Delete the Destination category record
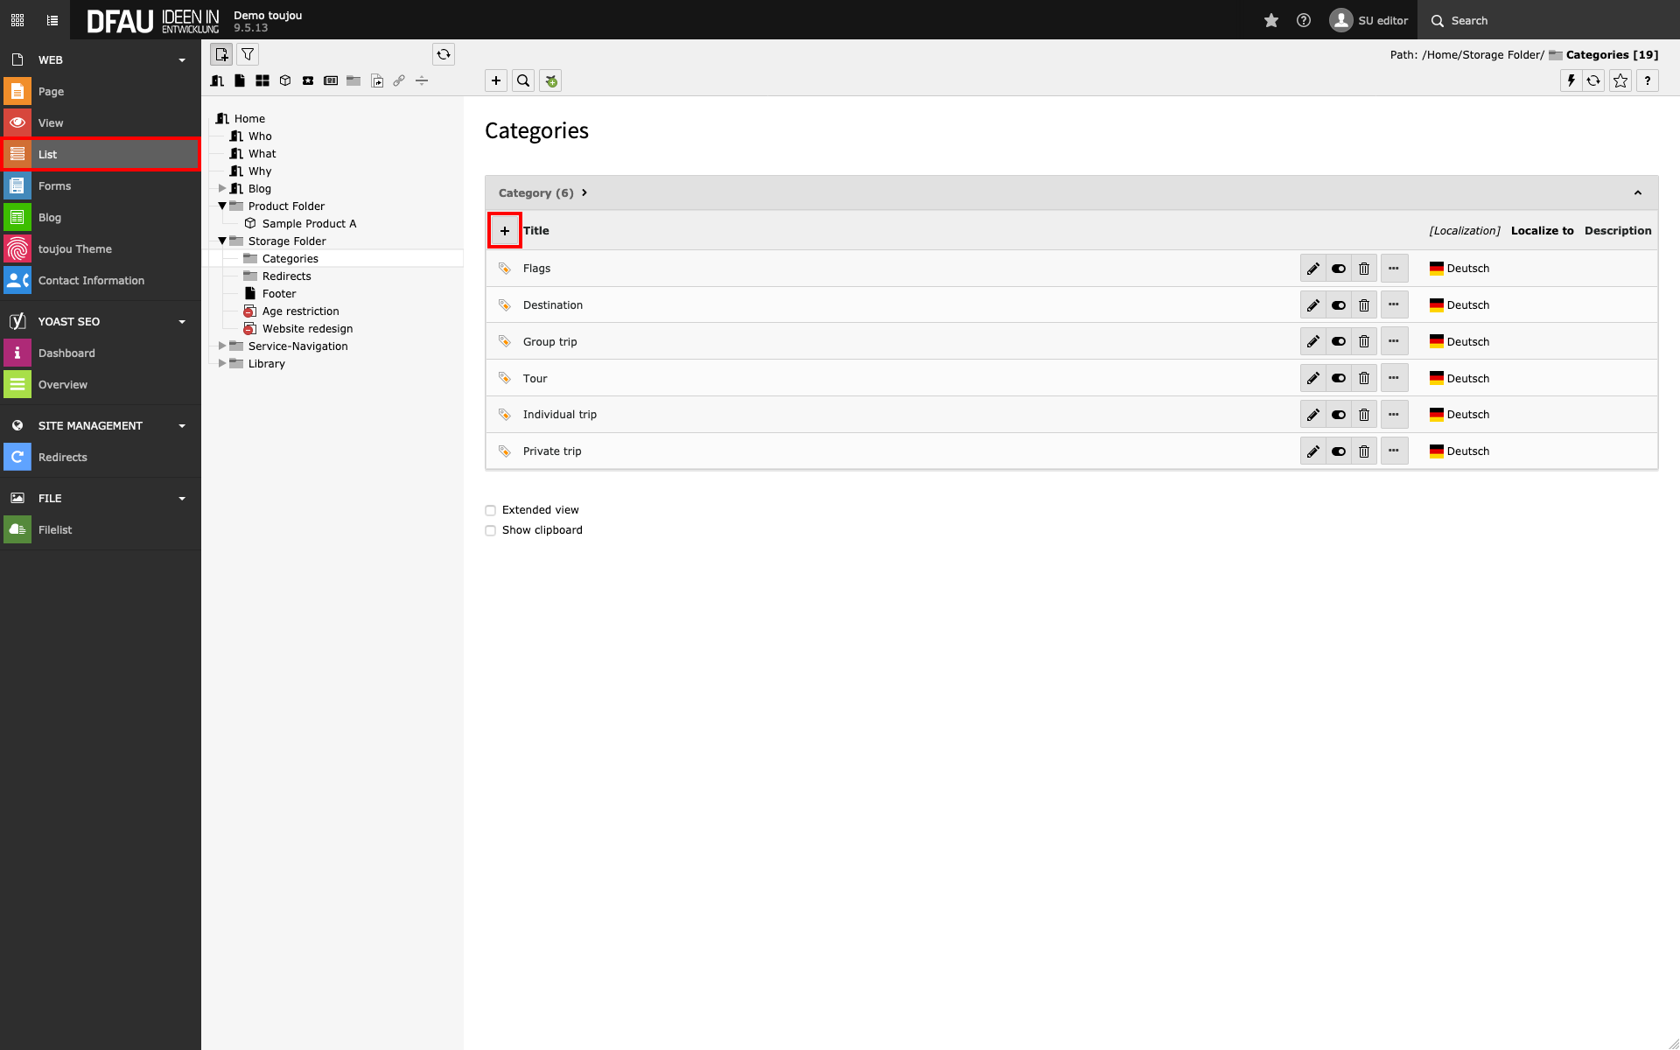 1364,305
